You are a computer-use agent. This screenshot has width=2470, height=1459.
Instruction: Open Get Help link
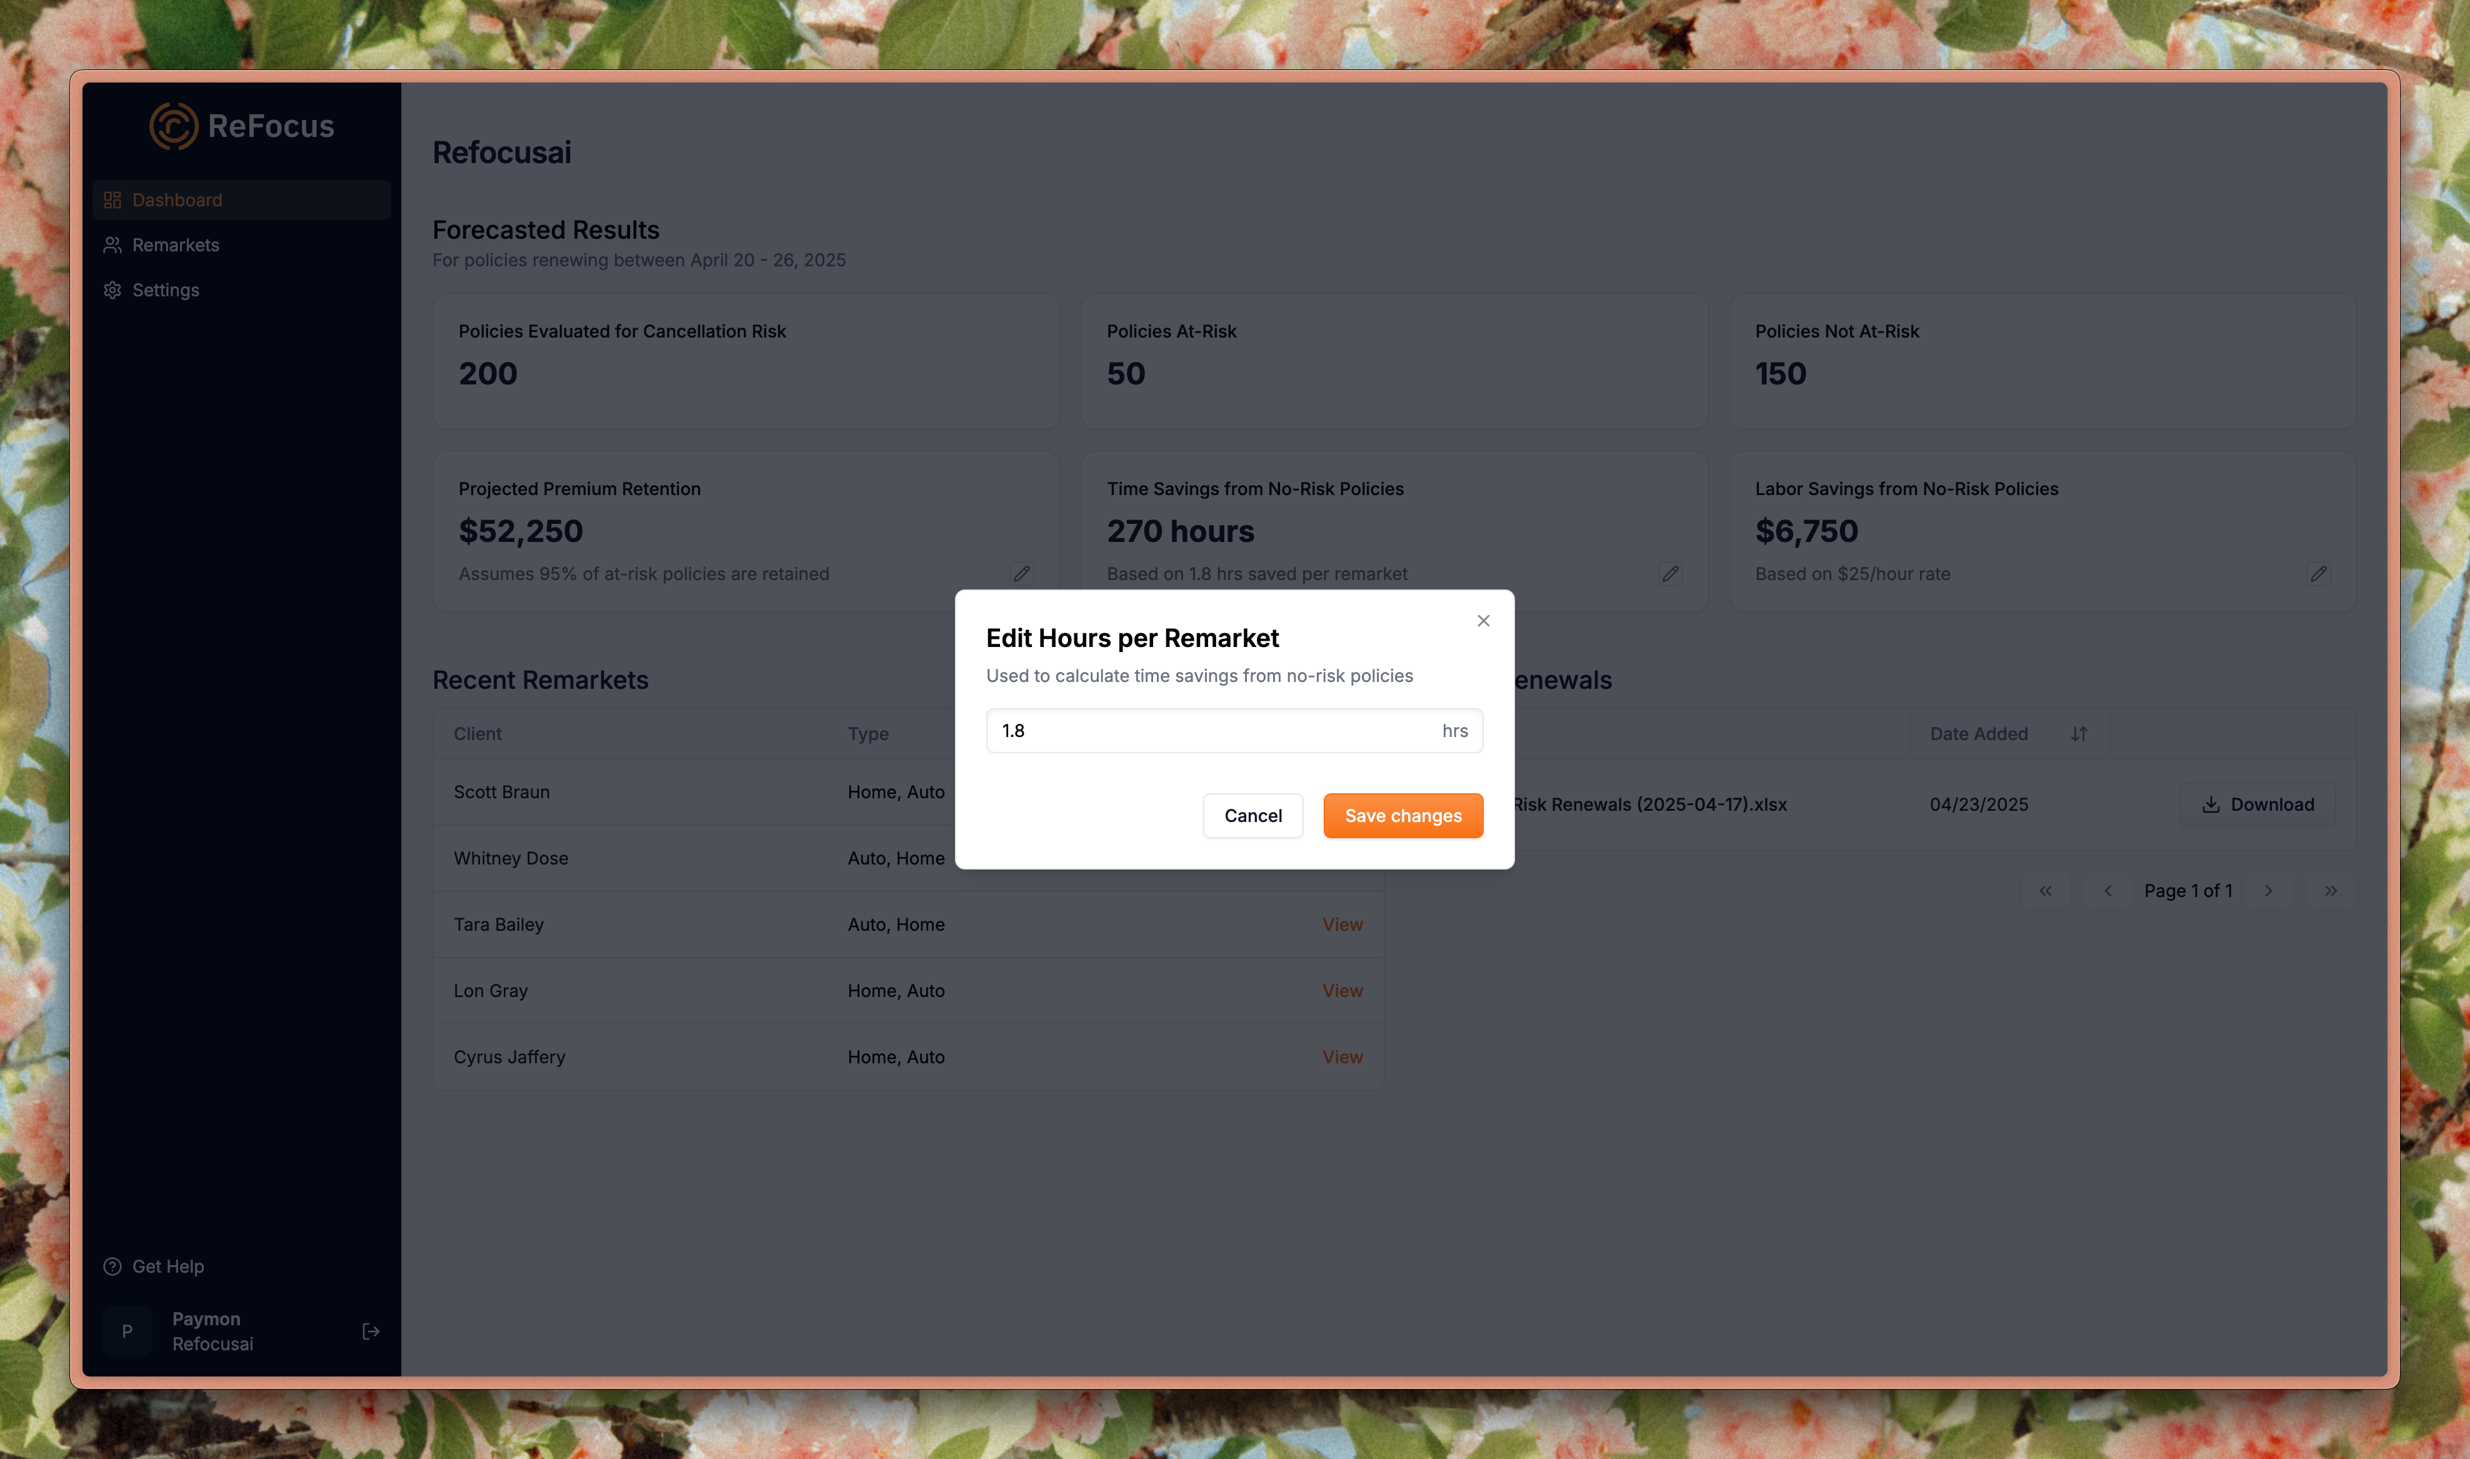click(168, 1266)
